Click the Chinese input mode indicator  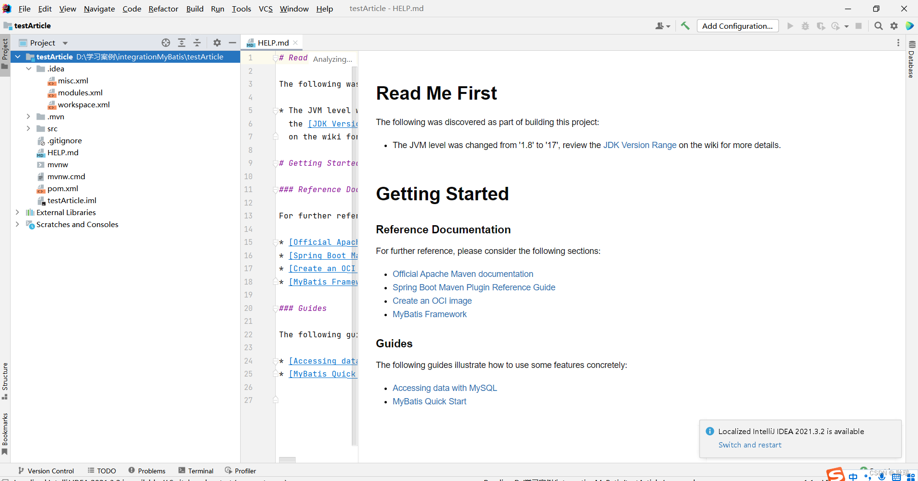click(853, 477)
